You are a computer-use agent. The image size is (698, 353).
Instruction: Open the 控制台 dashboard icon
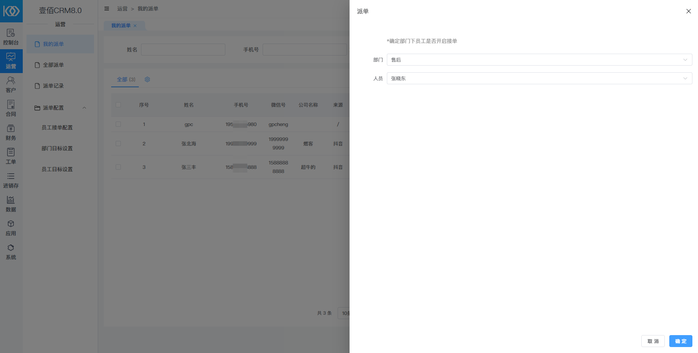coord(11,33)
